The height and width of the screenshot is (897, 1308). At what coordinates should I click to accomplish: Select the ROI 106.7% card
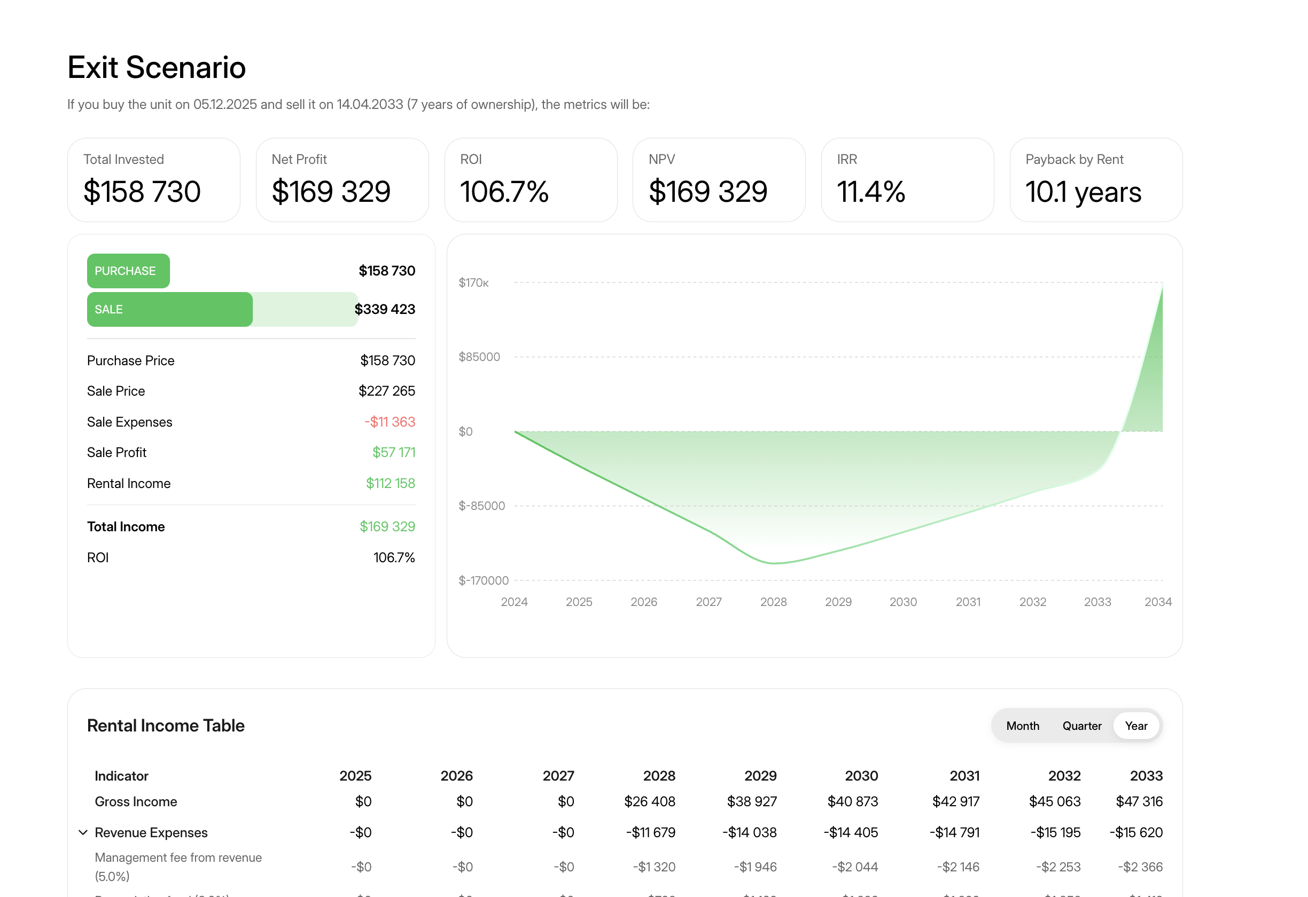[x=530, y=180]
